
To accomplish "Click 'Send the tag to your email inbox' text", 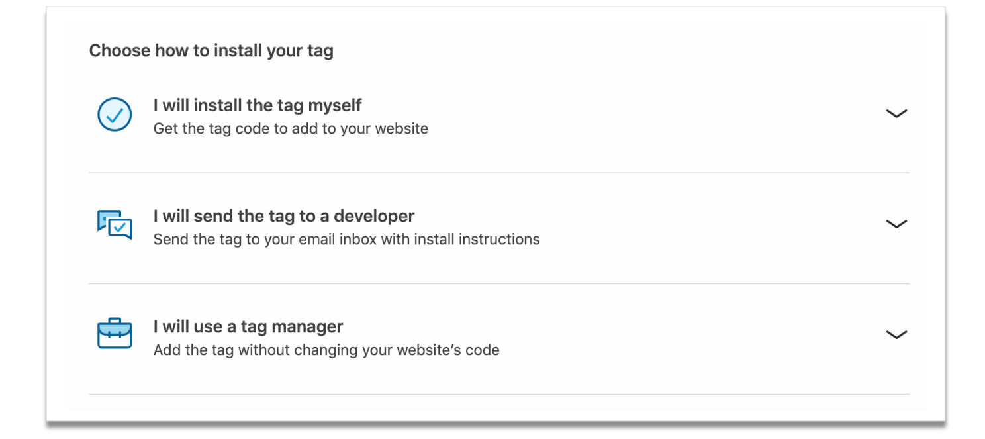I will tap(346, 239).
